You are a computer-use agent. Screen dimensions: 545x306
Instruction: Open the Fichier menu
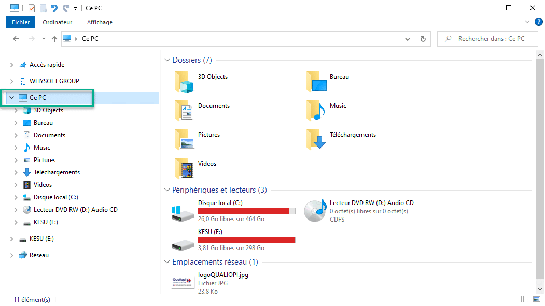pos(21,22)
